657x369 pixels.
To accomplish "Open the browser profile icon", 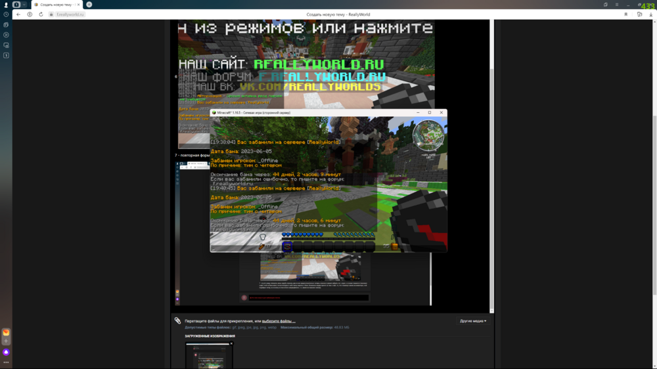I will pyautogui.click(x=6, y=5).
